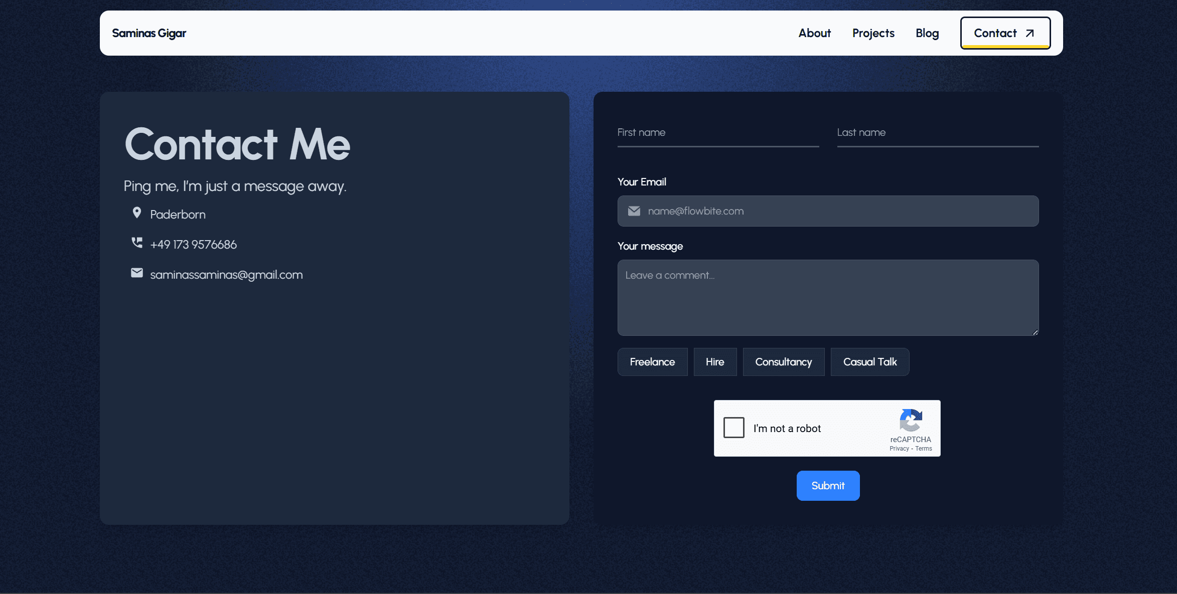Click the location pin icon beside Paderborn
Image resolution: width=1177 pixels, height=594 pixels.
pyautogui.click(x=136, y=213)
